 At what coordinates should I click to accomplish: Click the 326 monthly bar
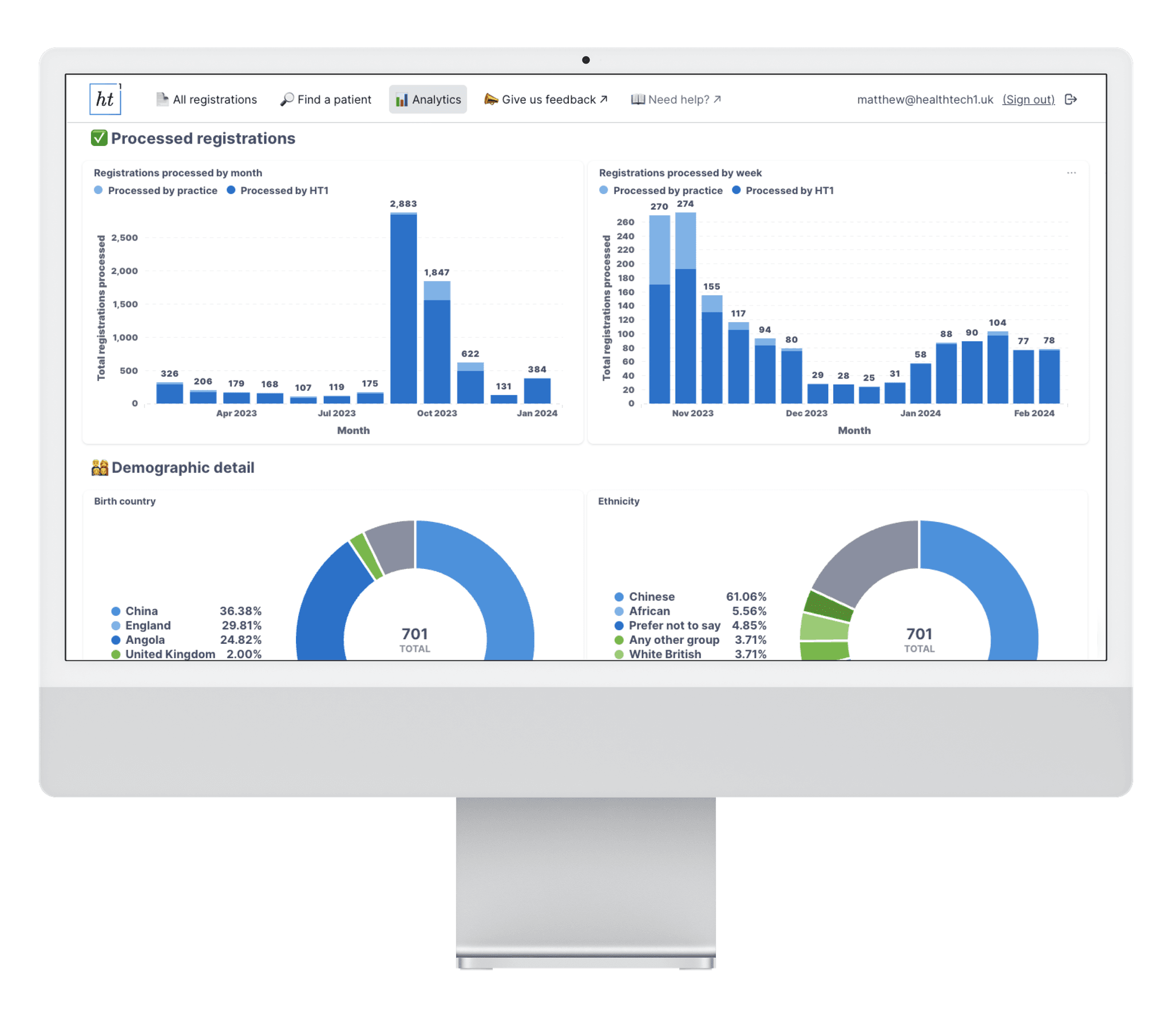(169, 393)
